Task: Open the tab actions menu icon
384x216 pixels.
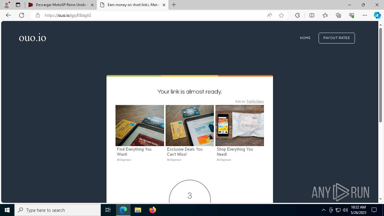Action: pos(18,5)
